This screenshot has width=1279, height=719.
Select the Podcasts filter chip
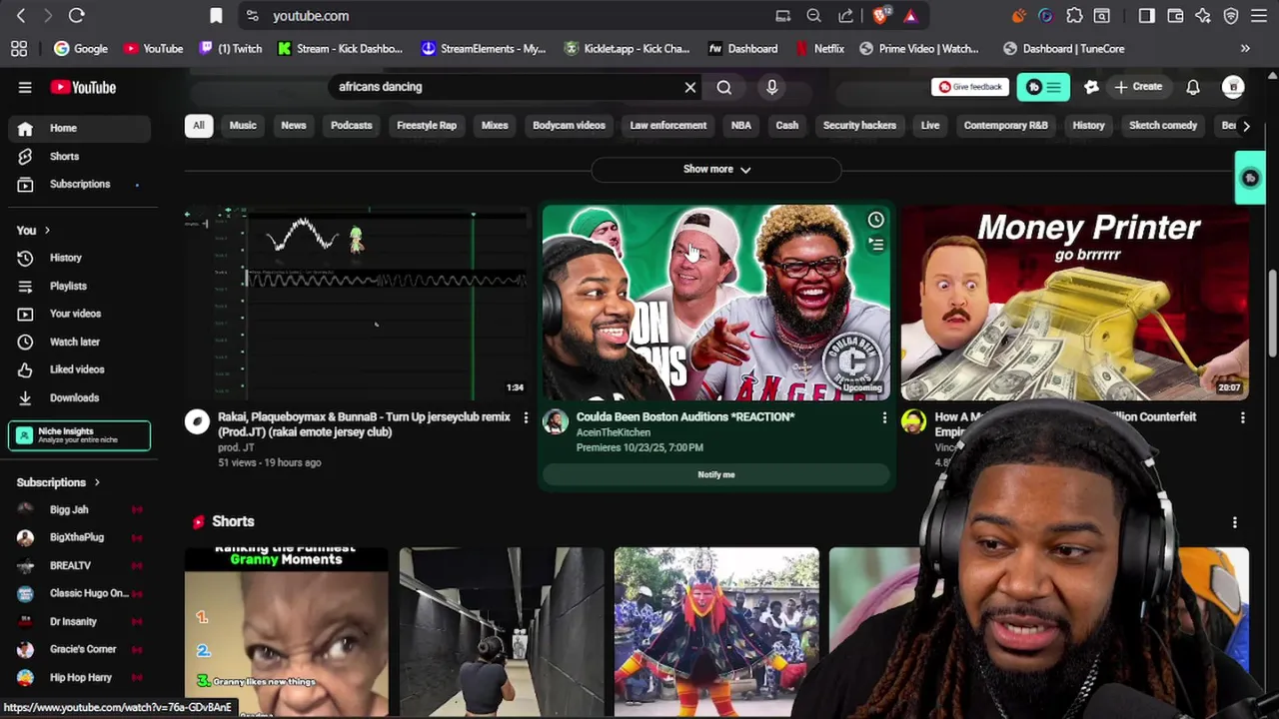pyautogui.click(x=351, y=126)
